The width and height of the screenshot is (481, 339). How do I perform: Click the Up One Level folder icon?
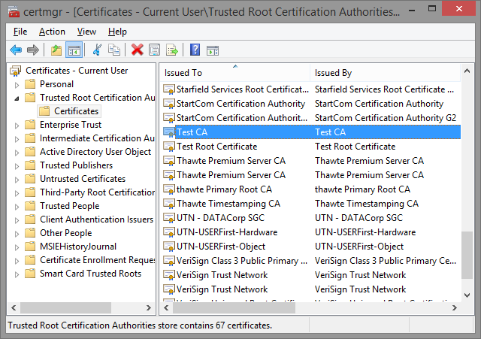coord(56,50)
